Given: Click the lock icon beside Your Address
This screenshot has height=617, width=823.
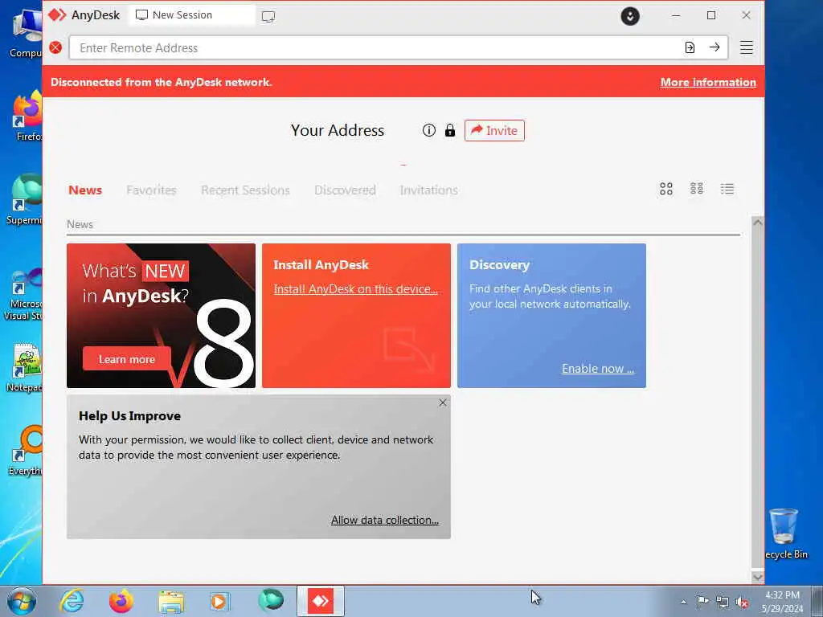Looking at the screenshot, I should point(450,130).
